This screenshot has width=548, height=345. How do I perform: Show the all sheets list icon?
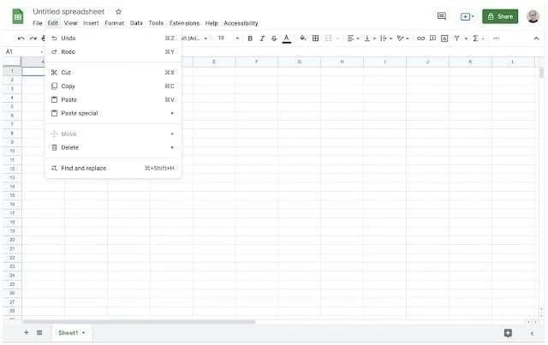click(x=39, y=332)
